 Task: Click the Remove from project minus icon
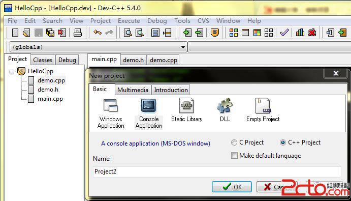click(x=199, y=33)
